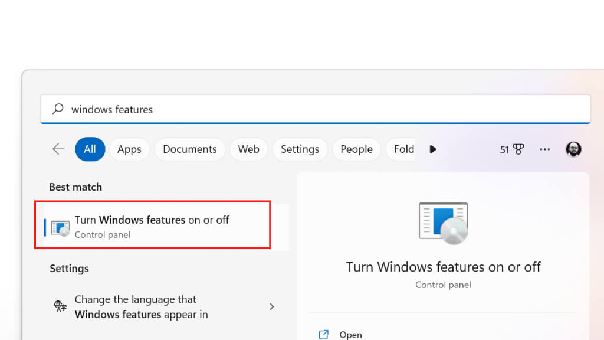Filter results by Settings
Image resolution: width=604 pixels, height=340 pixels.
click(300, 149)
